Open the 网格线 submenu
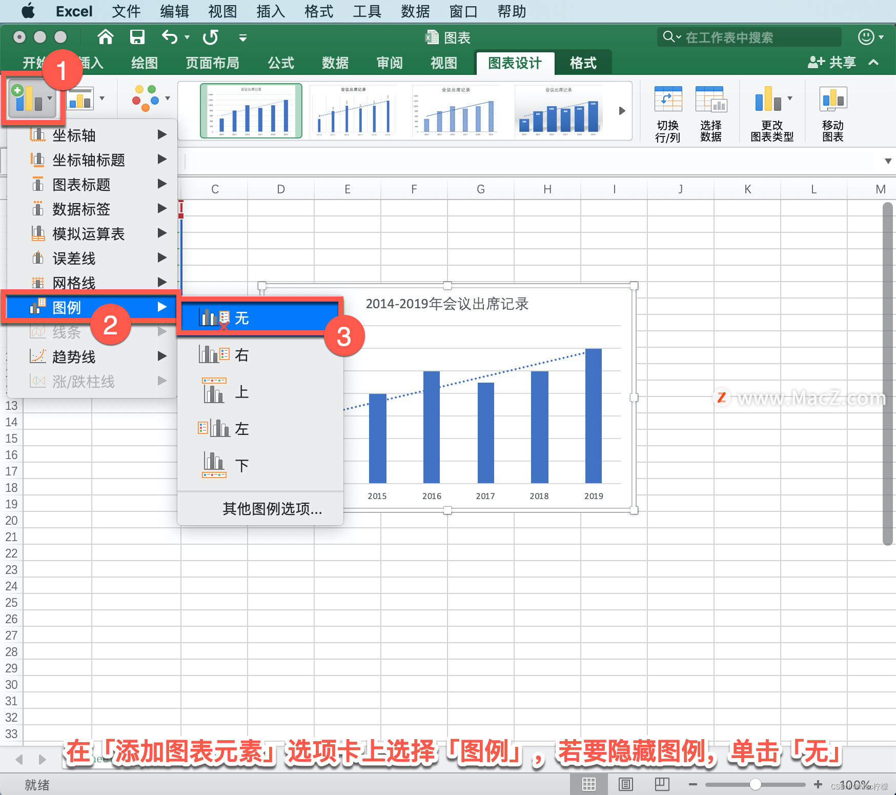The image size is (896, 795). [92, 283]
